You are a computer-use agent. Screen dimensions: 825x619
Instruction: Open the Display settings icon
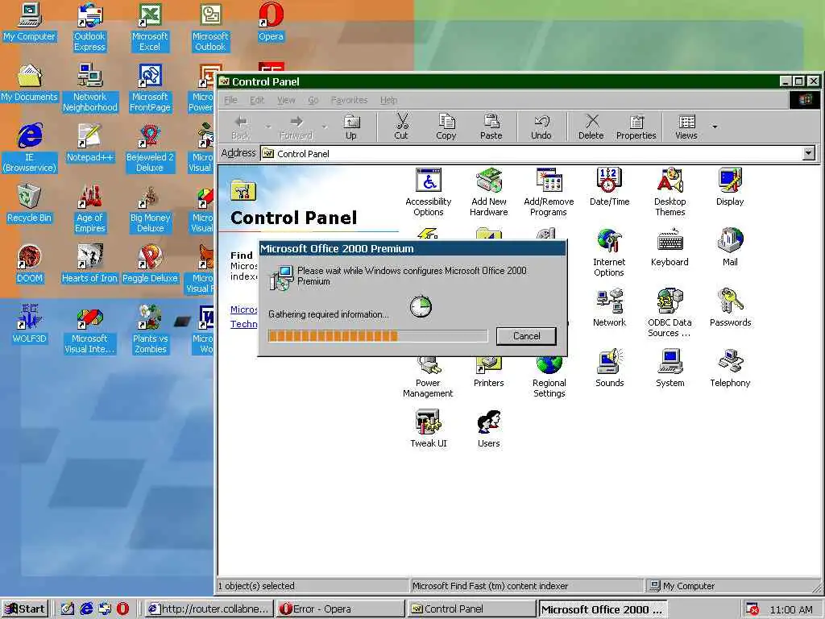pos(730,187)
